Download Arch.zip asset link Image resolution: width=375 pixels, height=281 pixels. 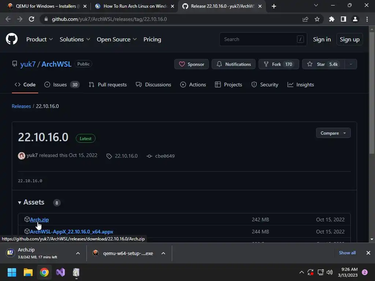pos(39,220)
